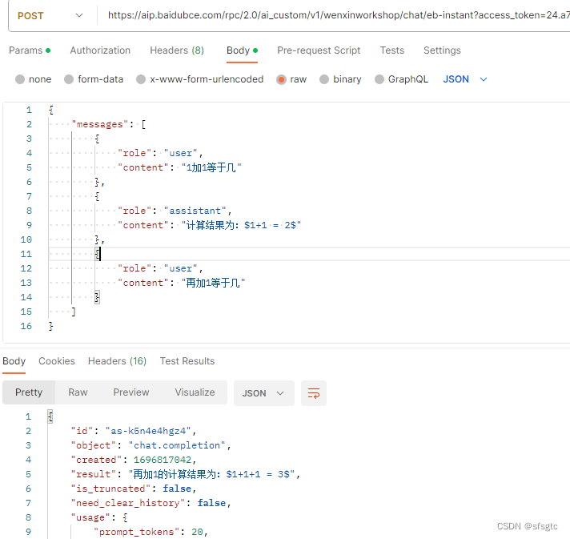The width and height of the screenshot is (570, 539).
Task: Place cursor on request line 16 brace
Action: tap(51, 326)
